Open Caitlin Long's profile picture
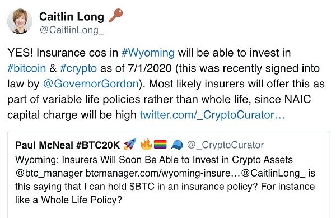The height and width of the screenshot is (218, 336). coord(20,21)
